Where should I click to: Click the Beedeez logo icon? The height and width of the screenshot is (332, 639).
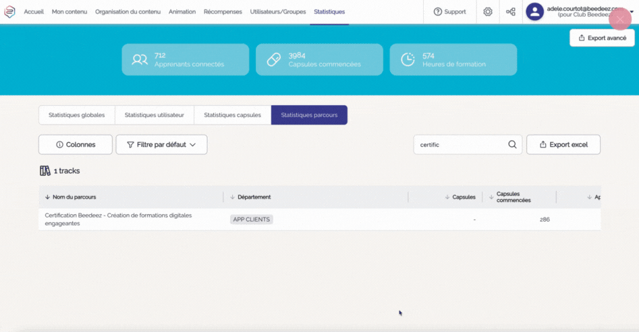[x=9, y=11]
